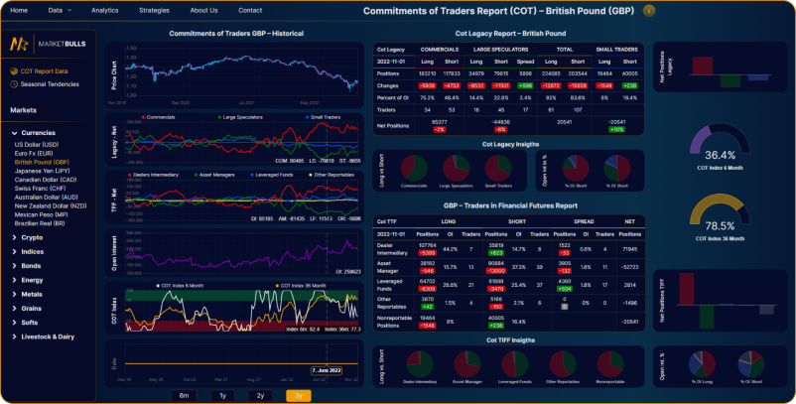Select Japanese Yen (JPY) market

(x=42, y=171)
